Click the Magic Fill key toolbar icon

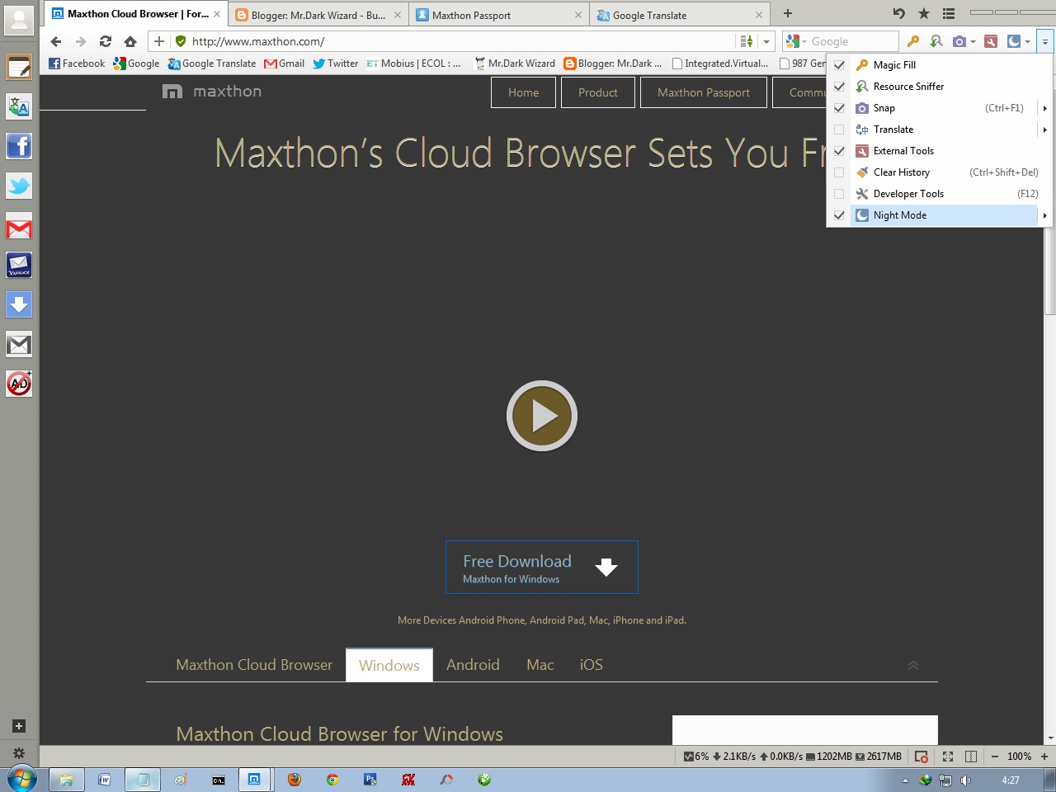[913, 41]
